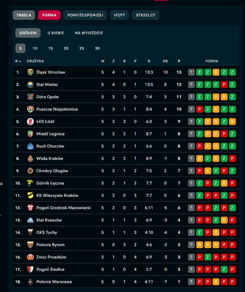The height and width of the screenshot is (292, 245).
Task: Switch to the Strzelcy tab
Action: coord(145,15)
